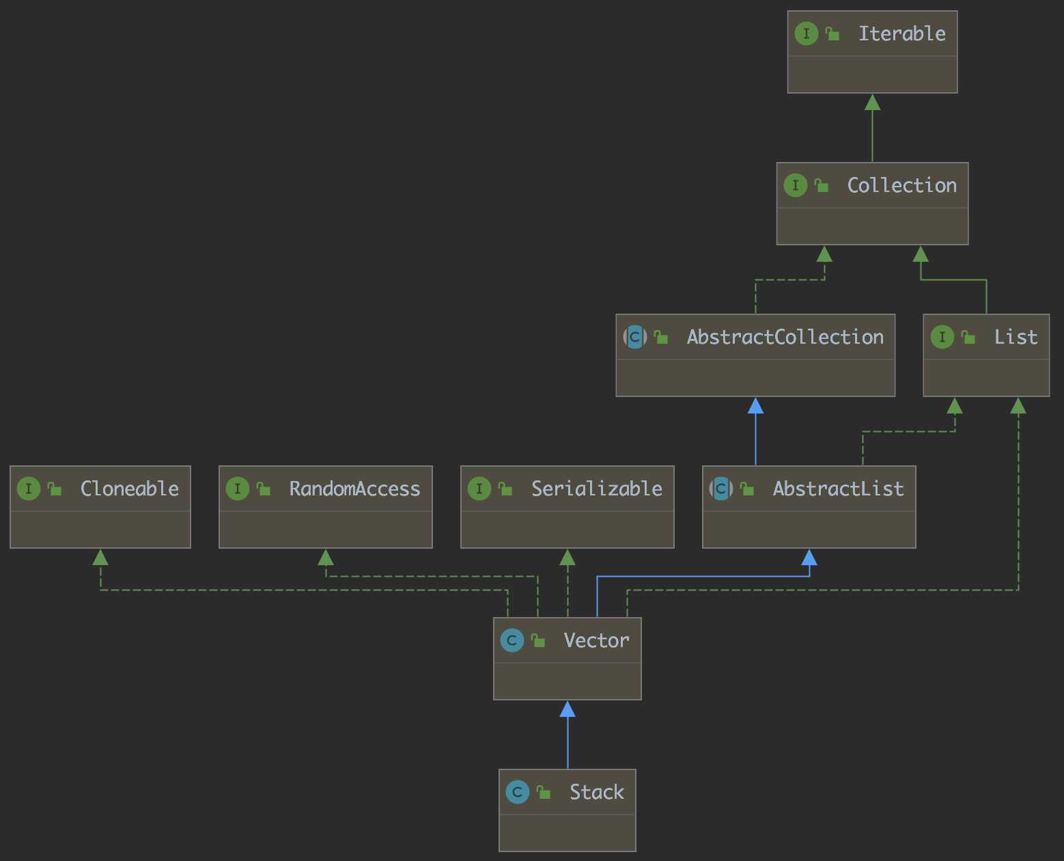
Task: Click the interface icon on the Collection node
Action: (x=795, y=185)
